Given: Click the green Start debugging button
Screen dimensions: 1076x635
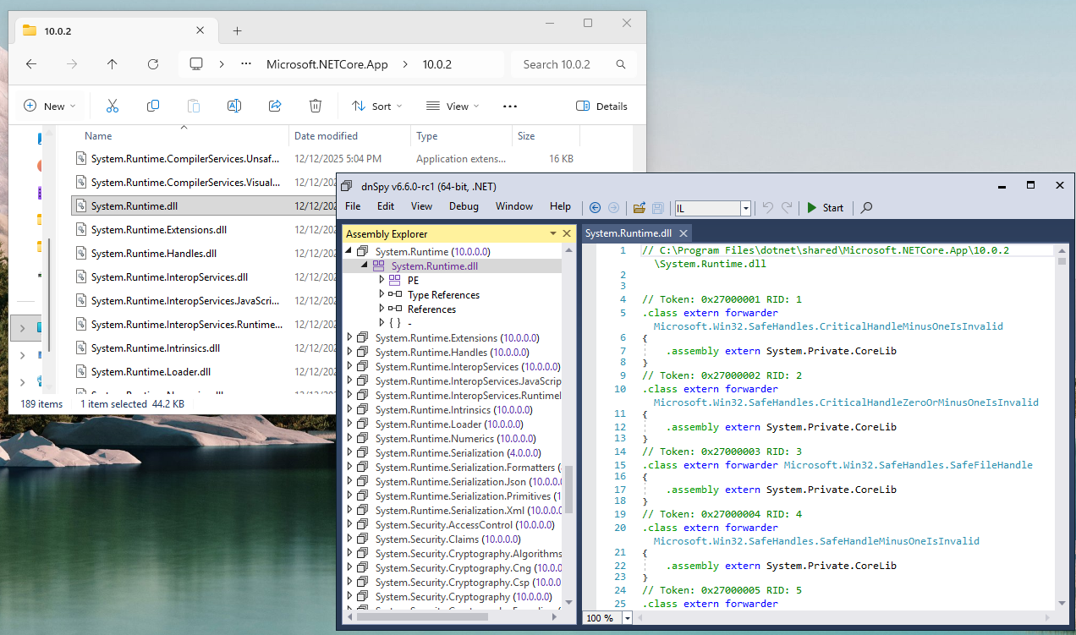Looking at the screenshot, I should click(x=825, y=207).
